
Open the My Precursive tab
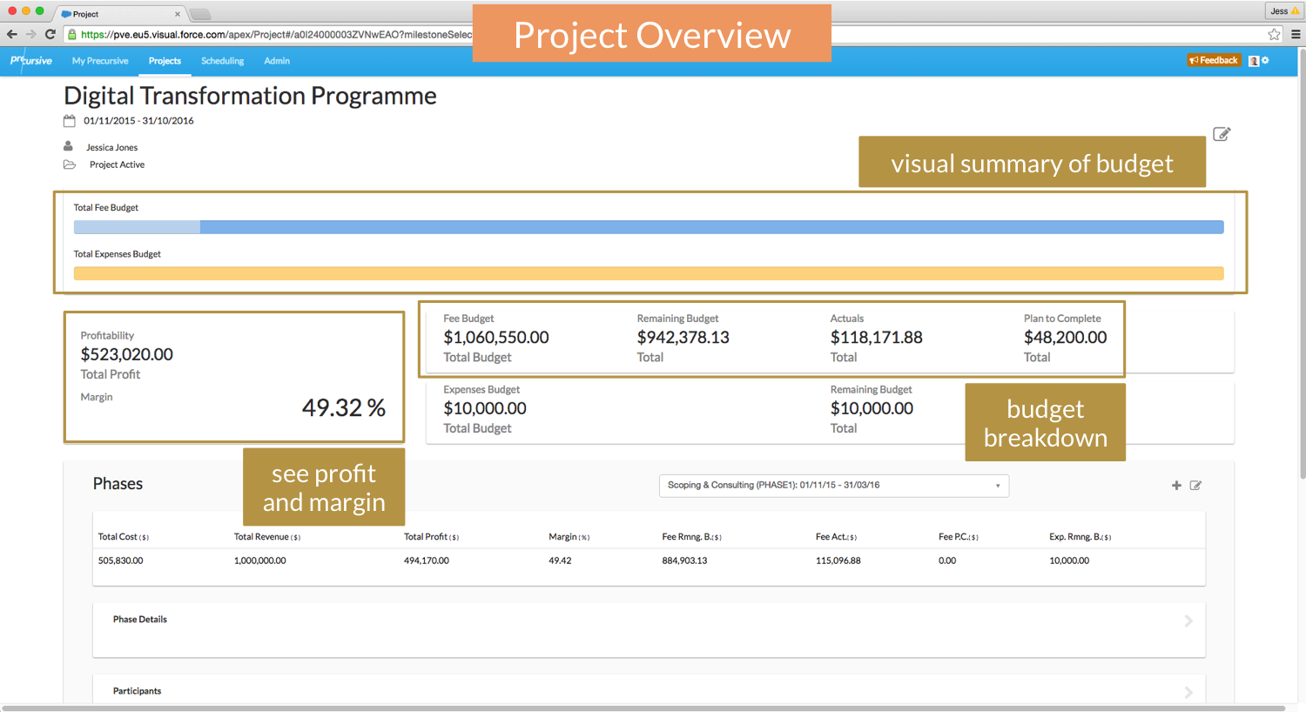[x=100, y=61]
